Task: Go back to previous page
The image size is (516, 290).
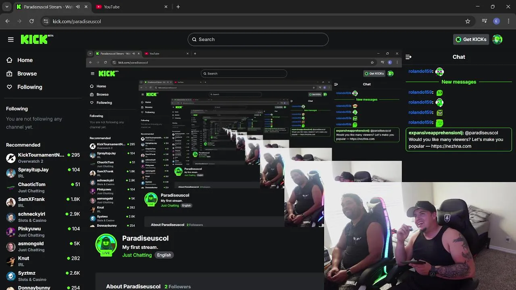Action: pos(8,21)
